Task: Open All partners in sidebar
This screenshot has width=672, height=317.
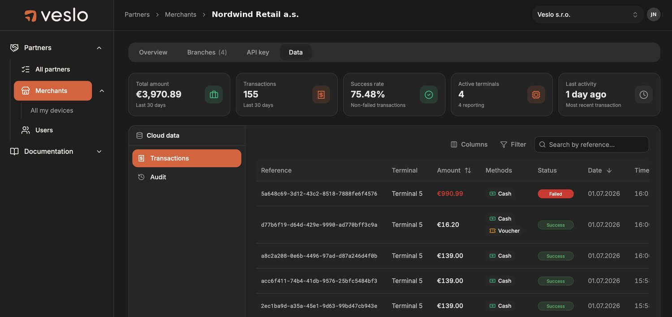Action: pos(53,69)
